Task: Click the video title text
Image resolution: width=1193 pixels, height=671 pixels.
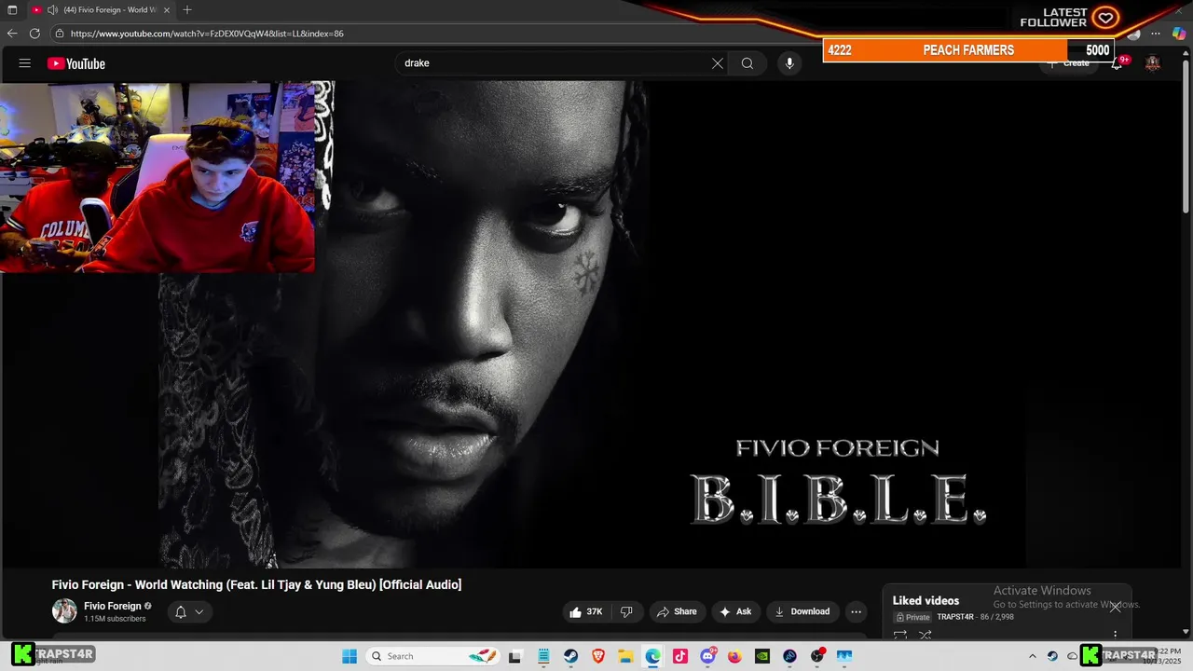Action: pos(256,584)
